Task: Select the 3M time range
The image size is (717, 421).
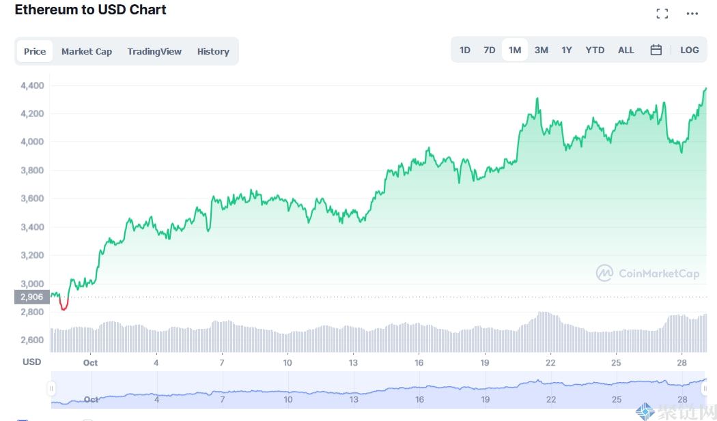Action: click(542, 50)
